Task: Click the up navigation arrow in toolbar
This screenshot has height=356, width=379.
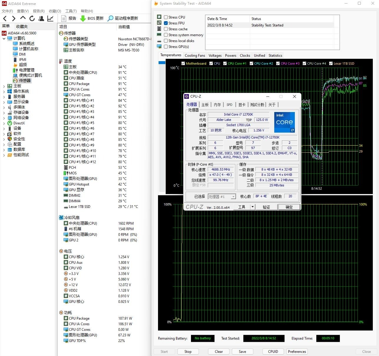Action: coord(23,19)
